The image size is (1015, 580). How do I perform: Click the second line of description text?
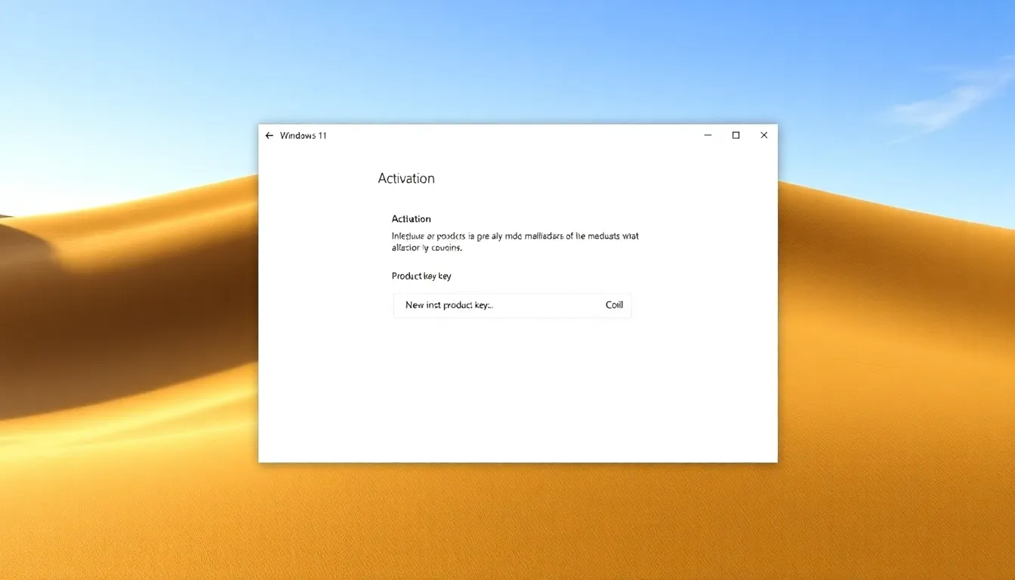[426, 248]
